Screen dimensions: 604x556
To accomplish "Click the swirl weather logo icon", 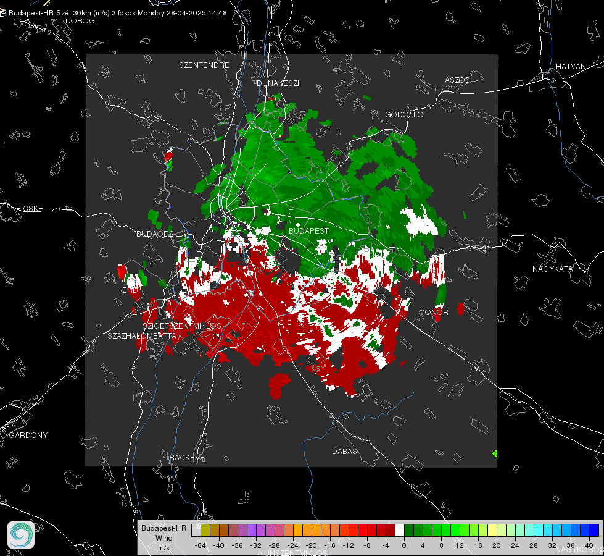I will [21, 535].
